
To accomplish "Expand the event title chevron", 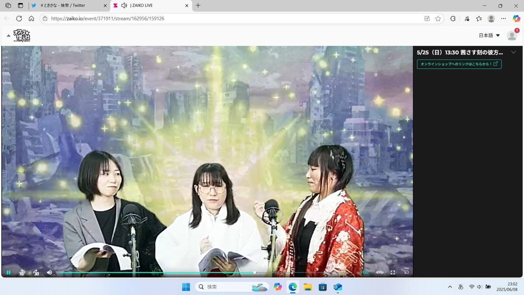I will tap(513, 52).
